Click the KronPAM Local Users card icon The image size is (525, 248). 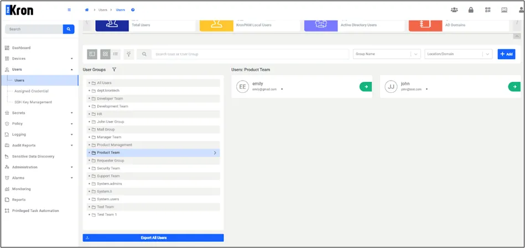point(216,25)
